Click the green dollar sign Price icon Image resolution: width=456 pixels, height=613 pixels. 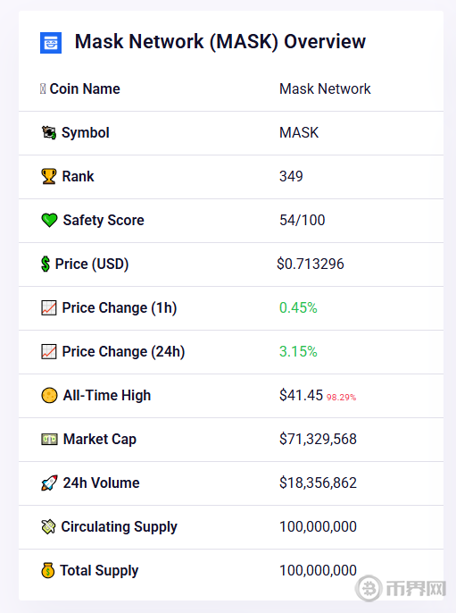[46, 264]
